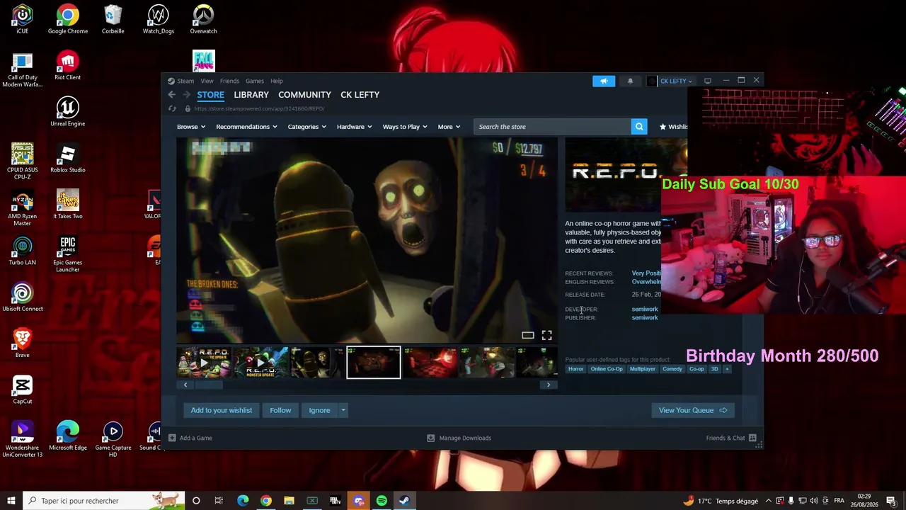Follow the R.E.P.O. game

(280, 410)
